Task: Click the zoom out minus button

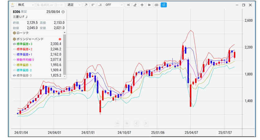Action: [x=118, y=123]
